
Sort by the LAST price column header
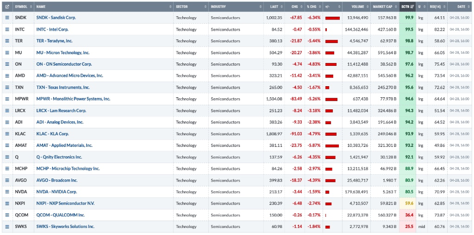(274, 7)
